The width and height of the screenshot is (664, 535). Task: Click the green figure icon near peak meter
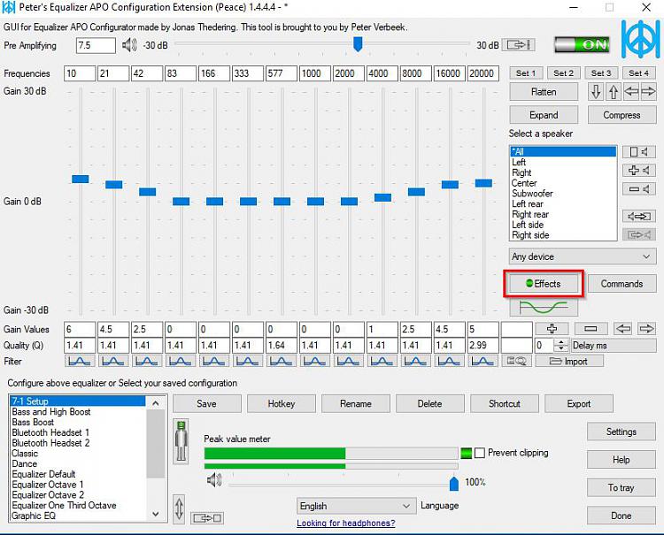[181, 441]
